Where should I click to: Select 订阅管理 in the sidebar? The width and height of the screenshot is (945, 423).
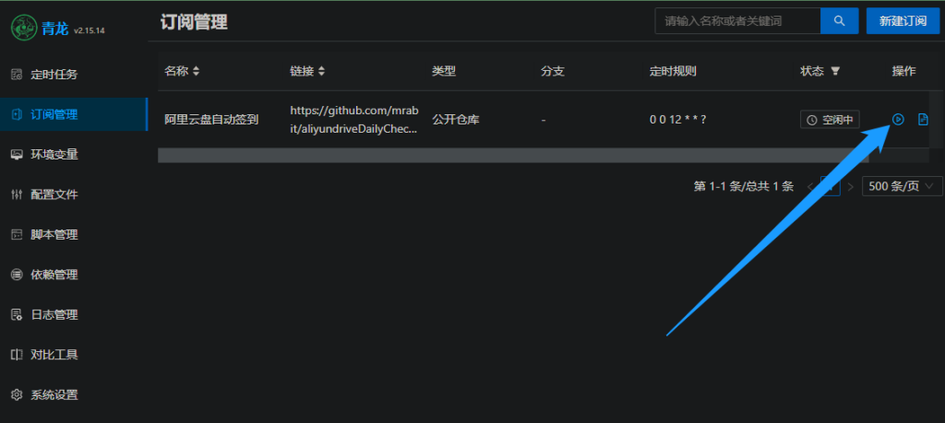click(x=74, y=114)
